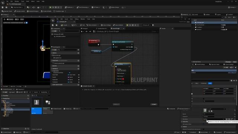Image resolution: width=238 pixels, height=134 pixels.
Task: Click the Browse to asset icon in Blueprint toolbar
Action: click(x=57, y=25)
